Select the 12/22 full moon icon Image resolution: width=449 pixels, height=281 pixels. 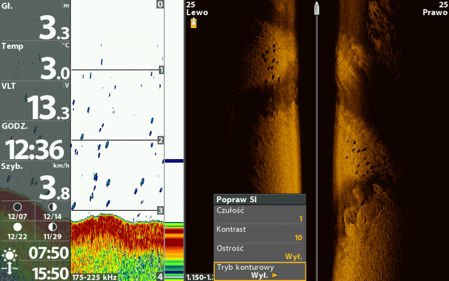pyautogui.click(x=17, y=226)
